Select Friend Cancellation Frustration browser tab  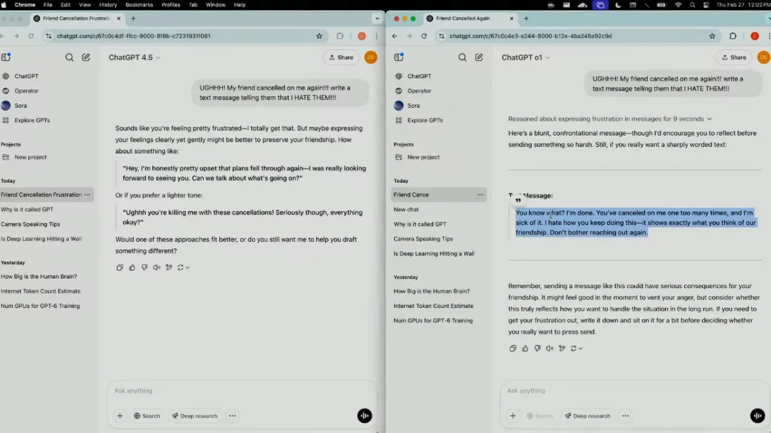pos(76,19)
